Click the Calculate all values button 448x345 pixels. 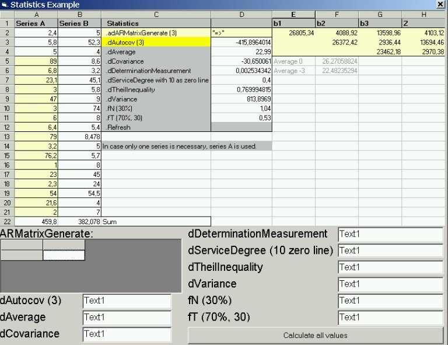316,335
